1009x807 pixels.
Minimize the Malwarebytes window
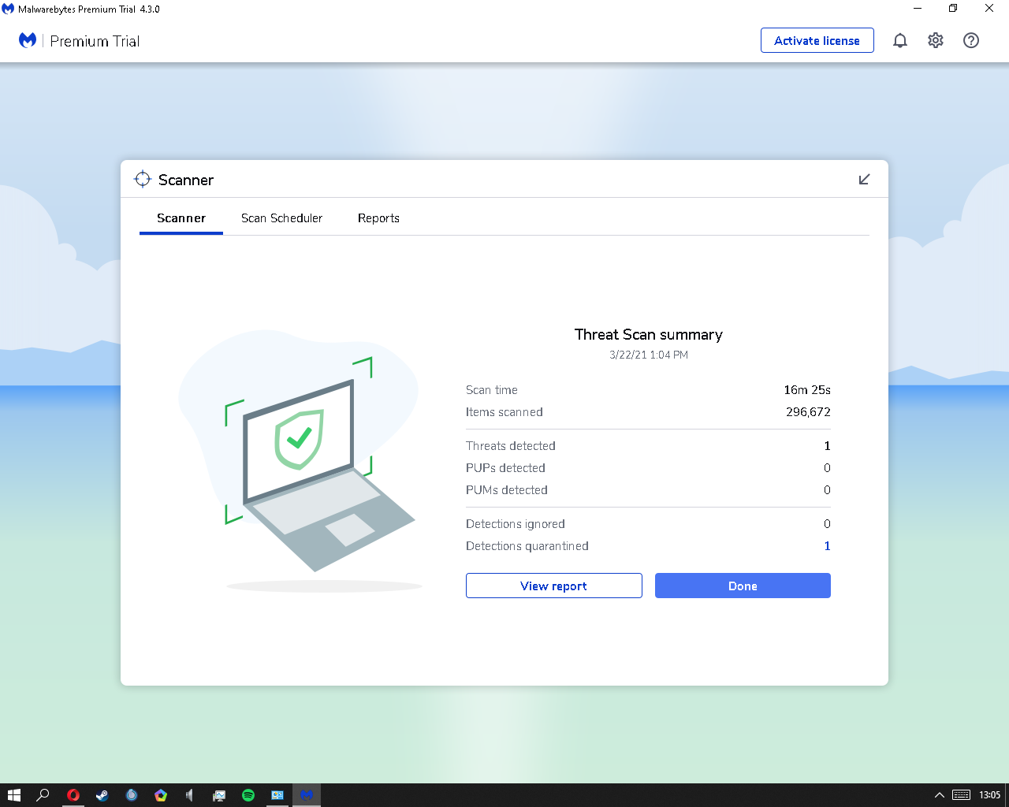click(918, 9)
